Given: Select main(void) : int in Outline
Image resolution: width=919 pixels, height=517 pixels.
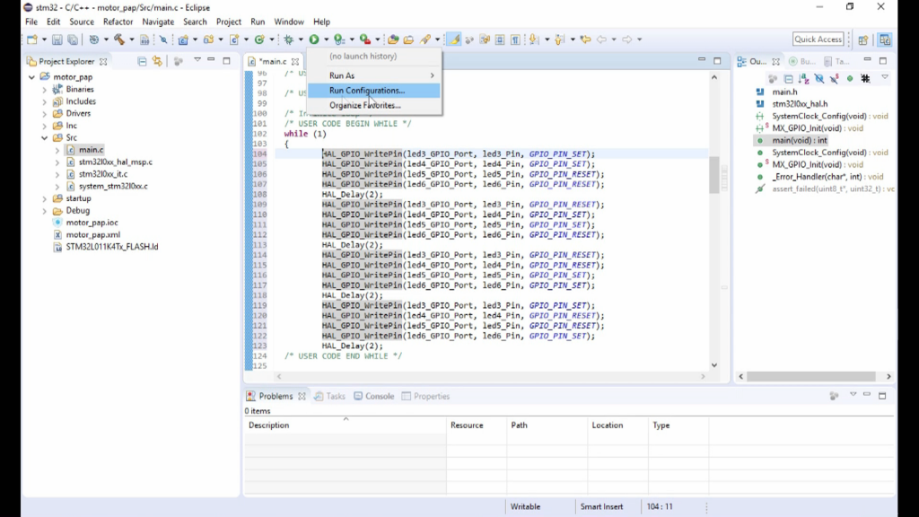Looking at the screenshot, I should click(800, 141).
